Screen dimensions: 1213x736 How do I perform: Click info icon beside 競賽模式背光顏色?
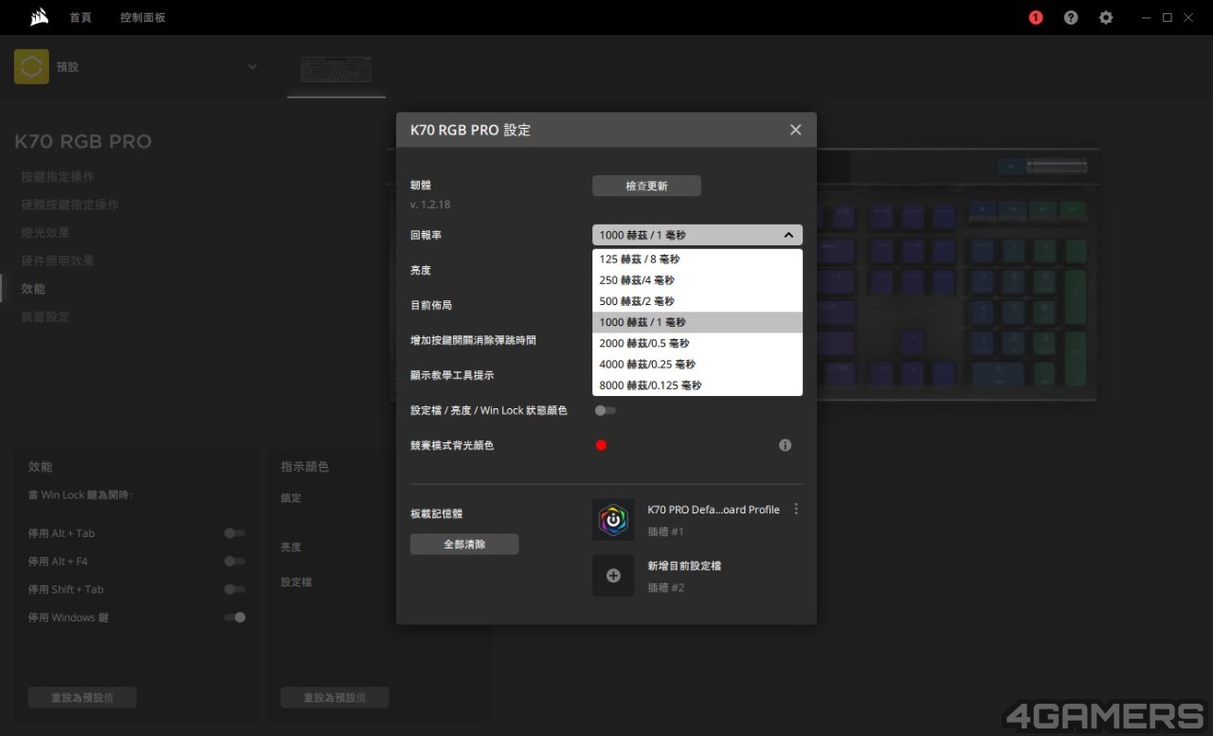[785, 445]
